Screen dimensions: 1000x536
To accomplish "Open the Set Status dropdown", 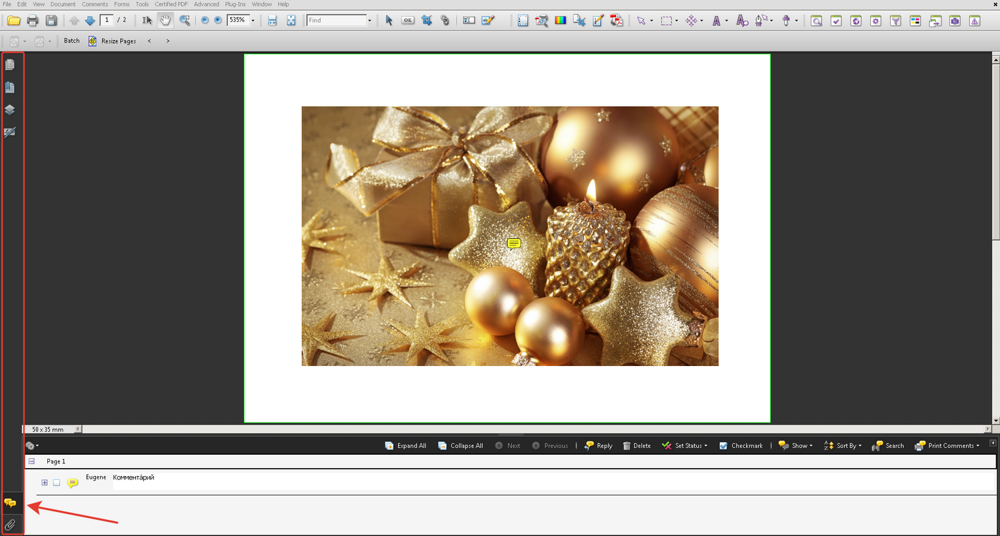I will [685, 445].
